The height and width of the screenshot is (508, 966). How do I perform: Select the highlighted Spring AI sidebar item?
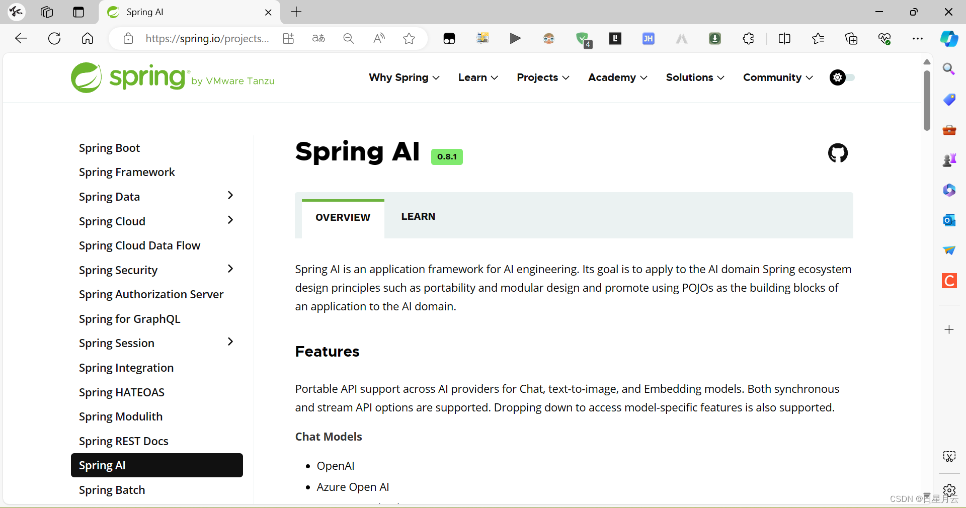[157, 465]
